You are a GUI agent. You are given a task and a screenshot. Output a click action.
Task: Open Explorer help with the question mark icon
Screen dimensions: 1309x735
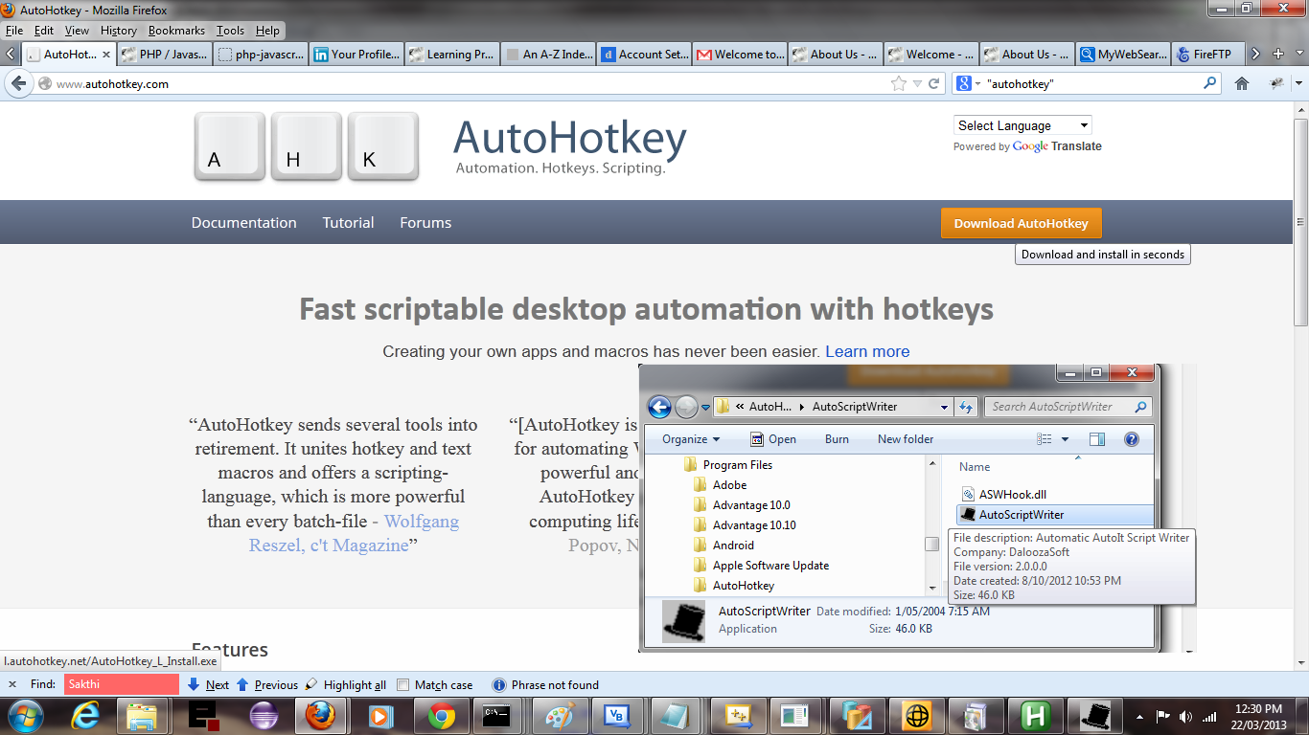point(1132,439)
